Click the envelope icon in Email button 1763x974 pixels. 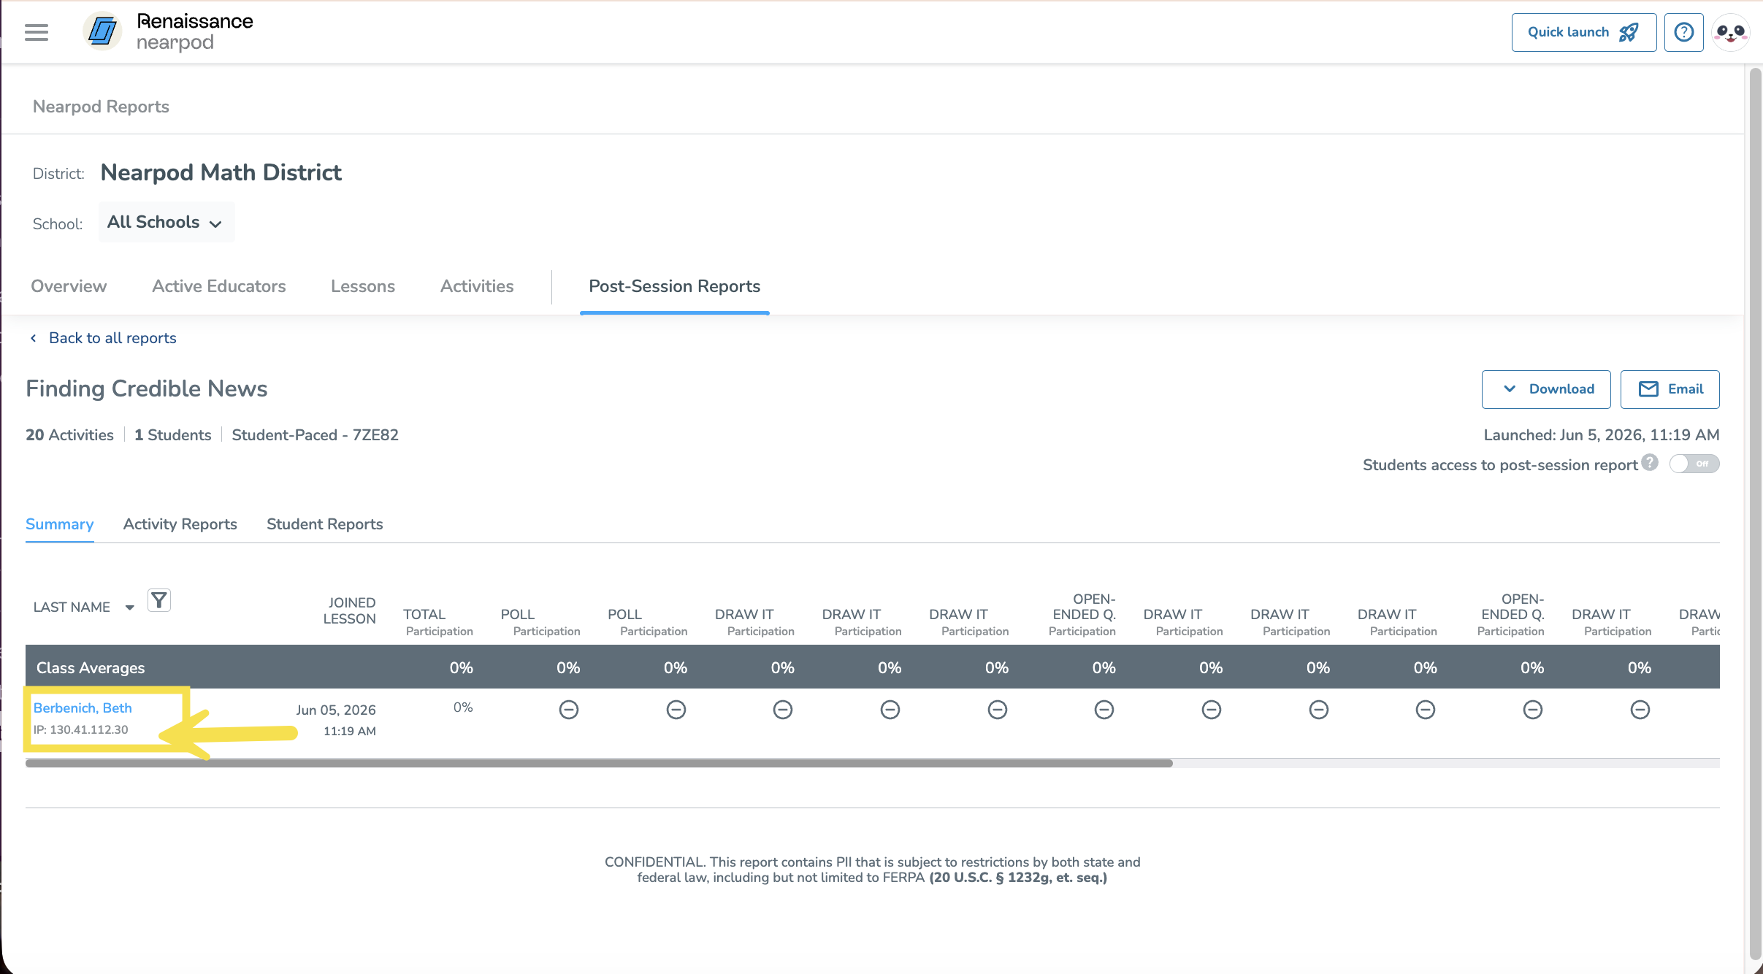point(1648,389)
